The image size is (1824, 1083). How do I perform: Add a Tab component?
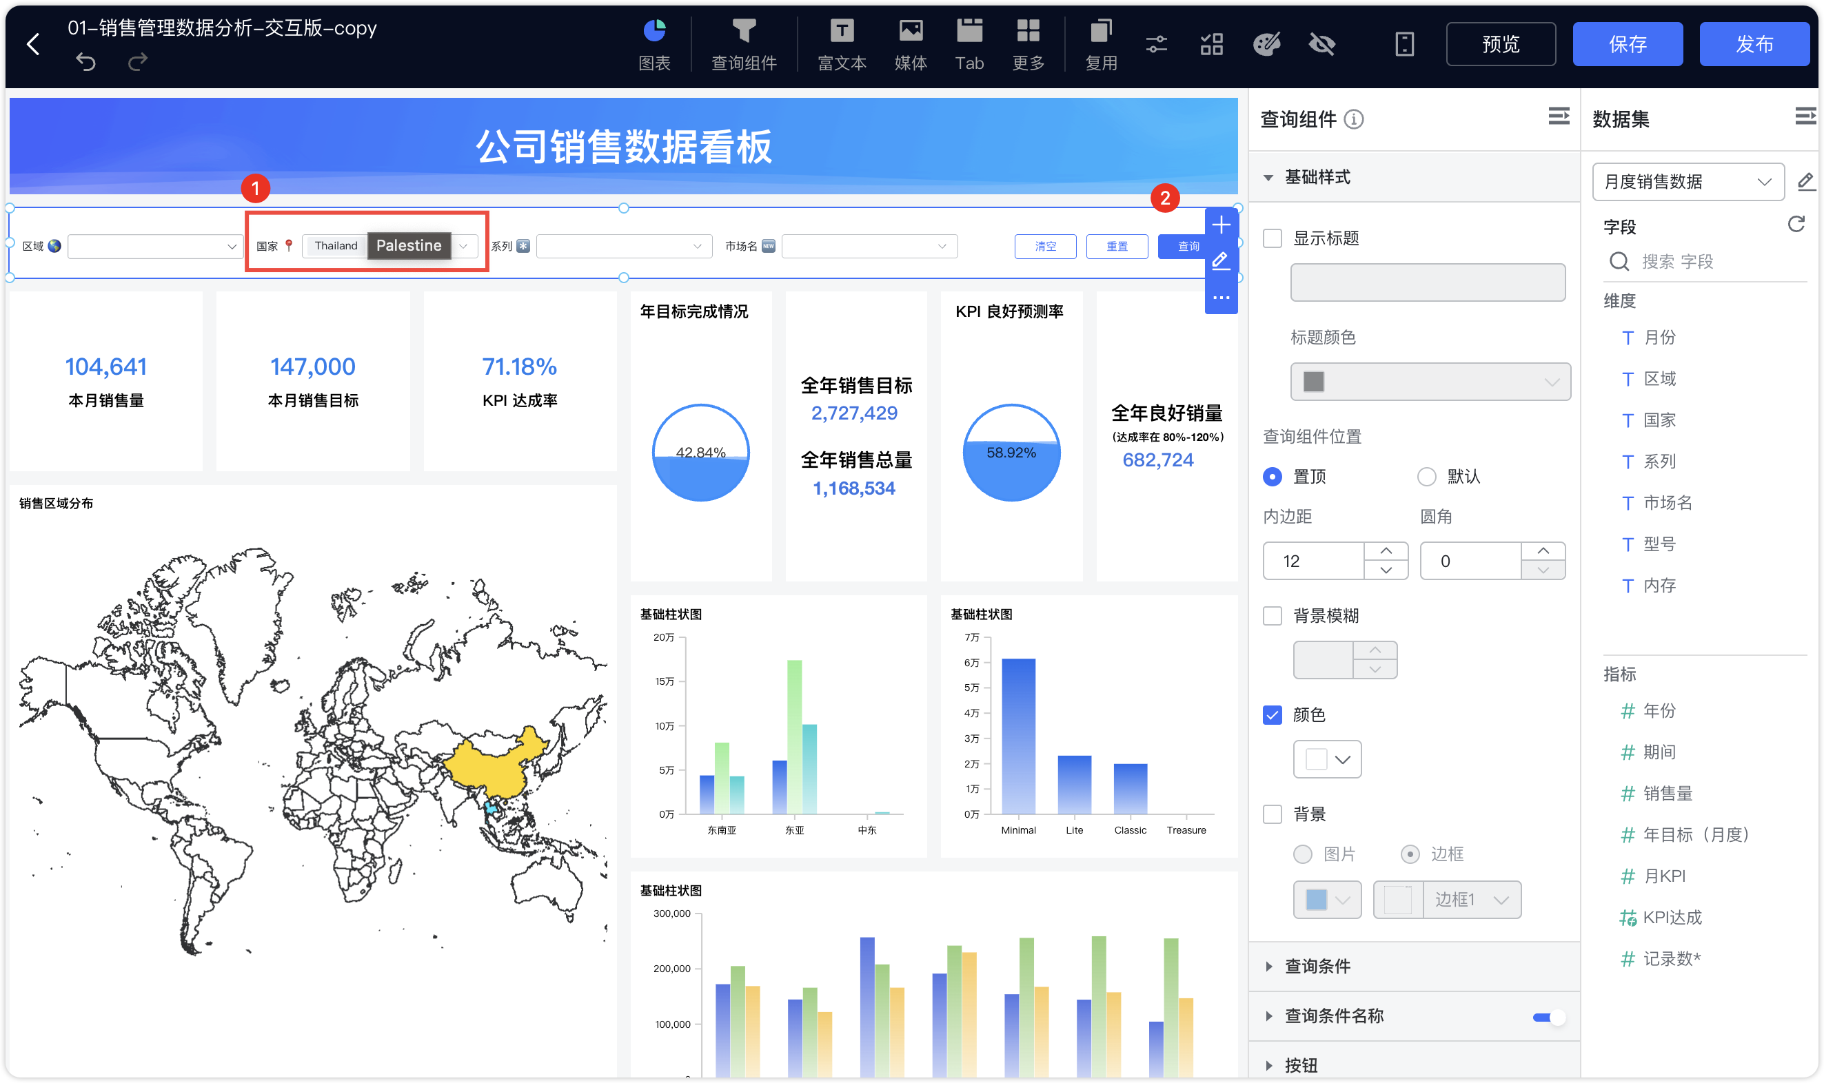tap(969, 45)
